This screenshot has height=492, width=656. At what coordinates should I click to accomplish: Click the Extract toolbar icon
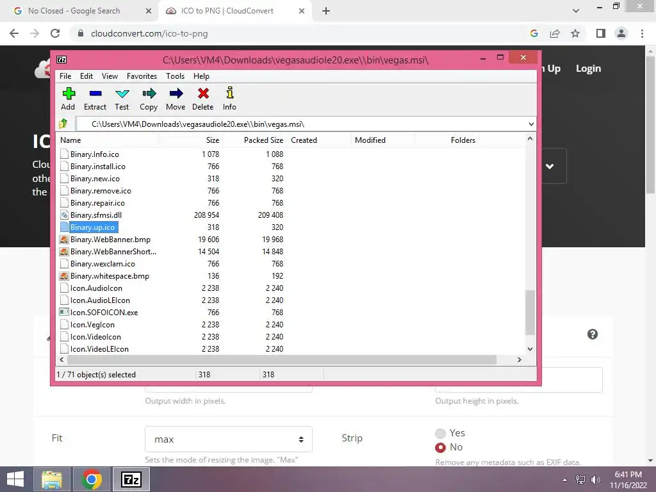click(x=95, y=94)
